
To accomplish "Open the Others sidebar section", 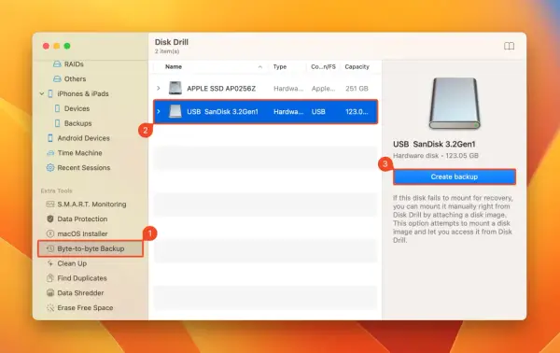I will tap(75, 79).
